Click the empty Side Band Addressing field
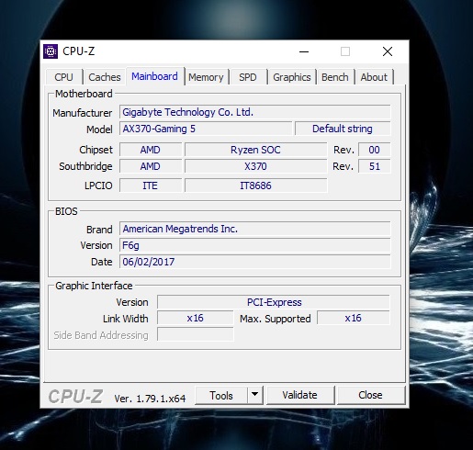The image size is (473, 450). click(x=195, y=334)
